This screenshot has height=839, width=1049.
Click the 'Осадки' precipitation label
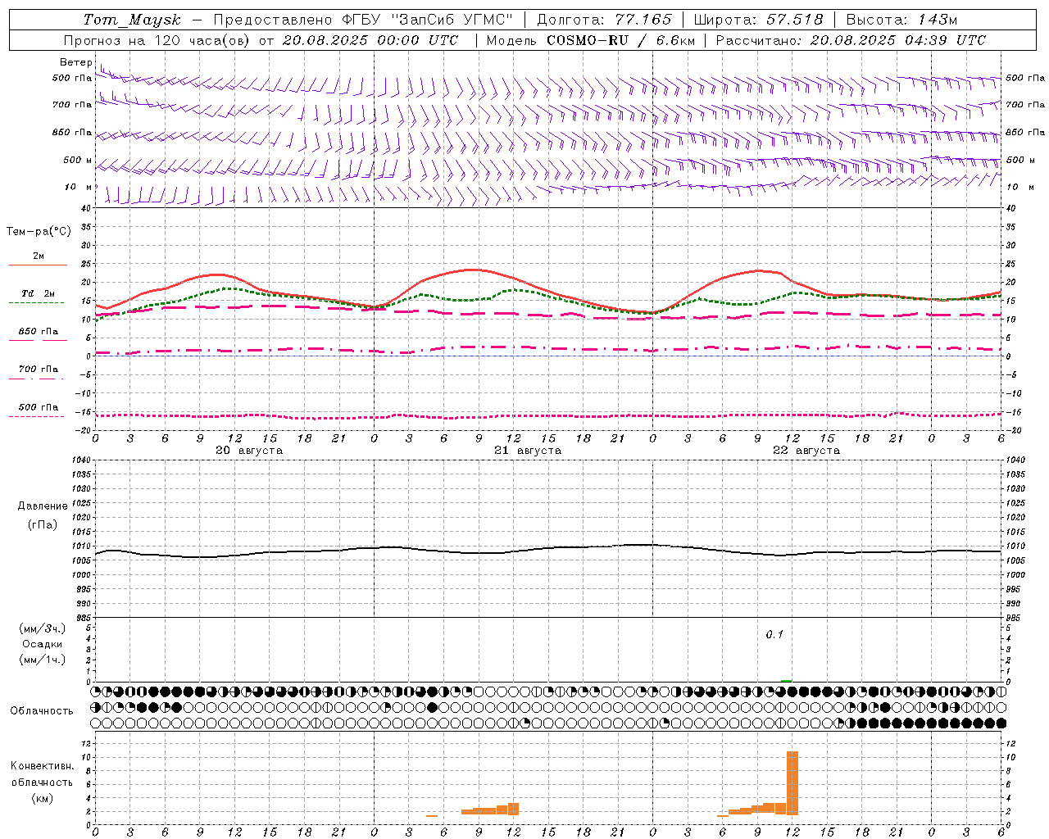43,644
